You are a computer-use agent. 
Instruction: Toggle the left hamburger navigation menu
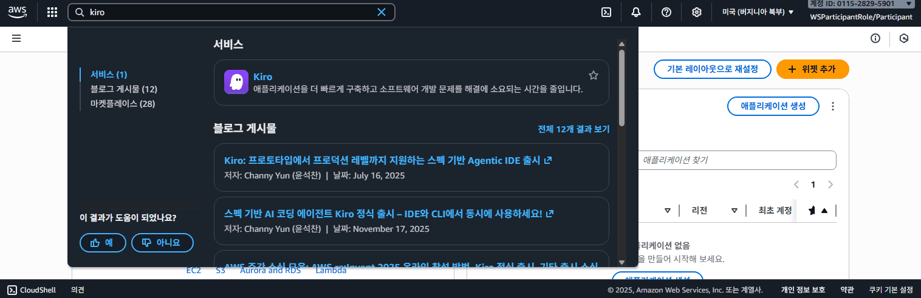pos(16,38)
